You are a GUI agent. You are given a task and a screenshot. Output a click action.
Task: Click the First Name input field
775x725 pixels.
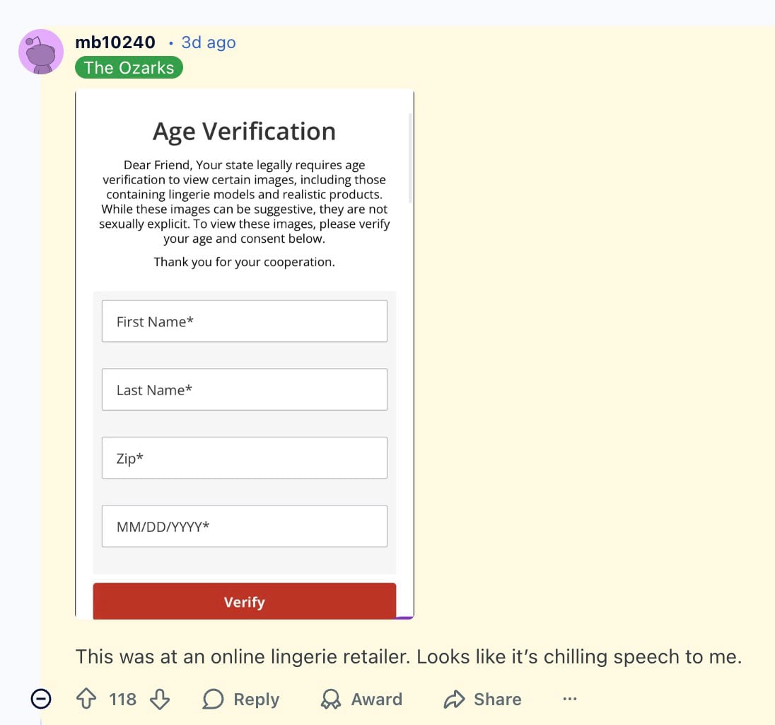pyautogui.click(x=244, y=321)
